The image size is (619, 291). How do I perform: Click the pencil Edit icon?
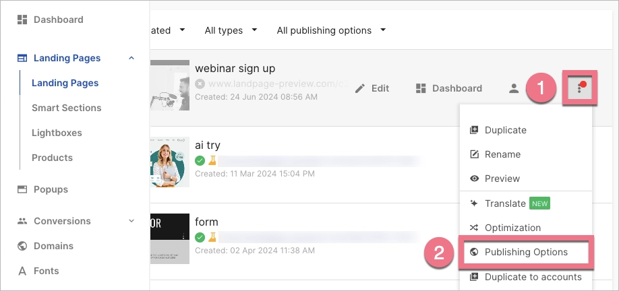(360, 88)
